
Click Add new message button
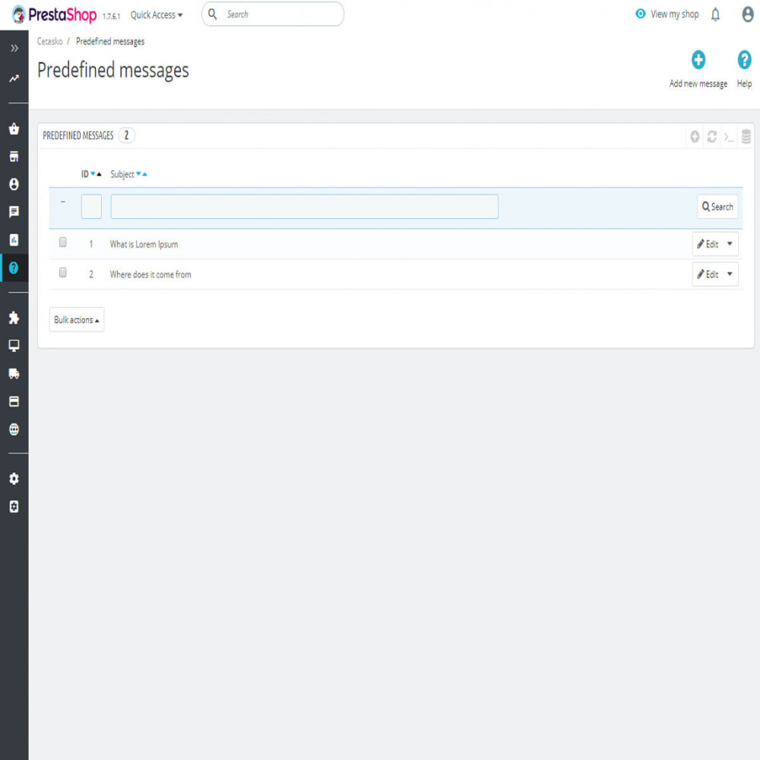pos(698,70)
